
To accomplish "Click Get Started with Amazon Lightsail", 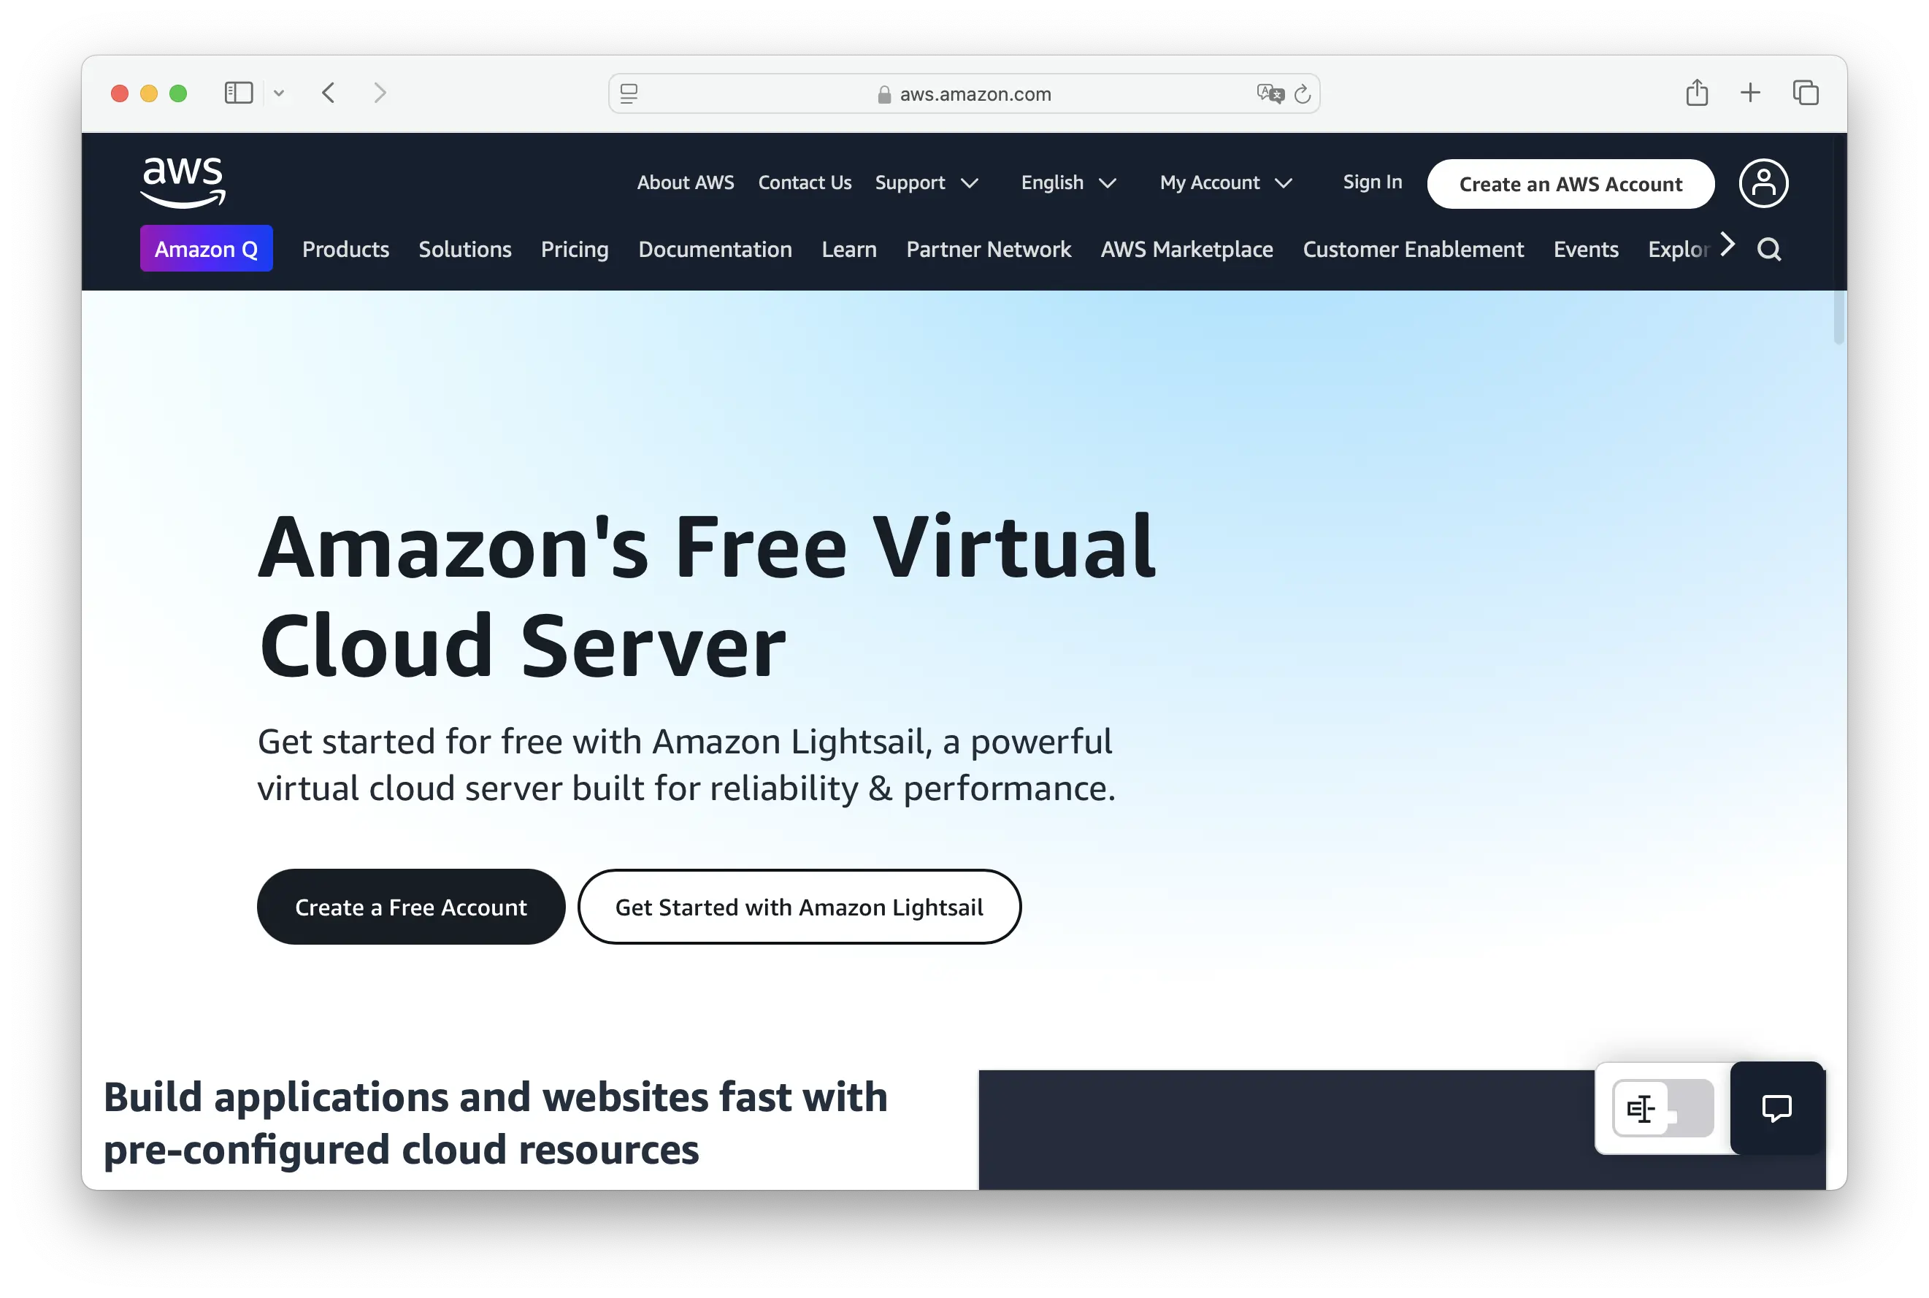I will [x=798, y=907].
